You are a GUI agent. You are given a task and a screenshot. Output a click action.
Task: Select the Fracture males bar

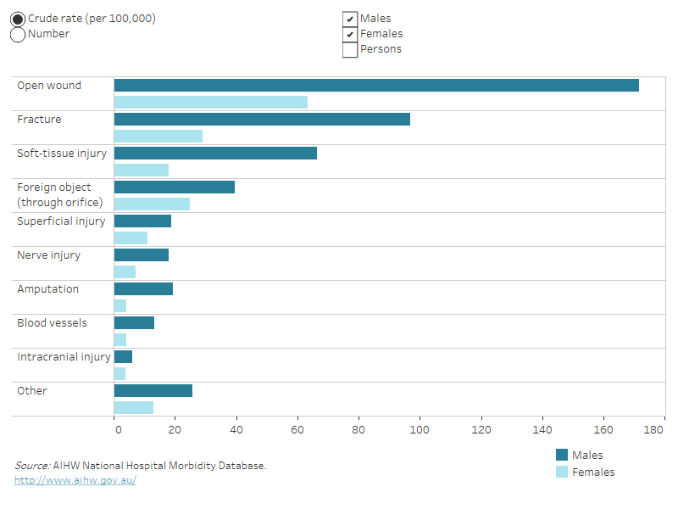click(262, 119)
